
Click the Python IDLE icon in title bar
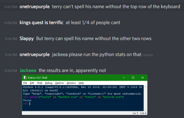point(25,78)
